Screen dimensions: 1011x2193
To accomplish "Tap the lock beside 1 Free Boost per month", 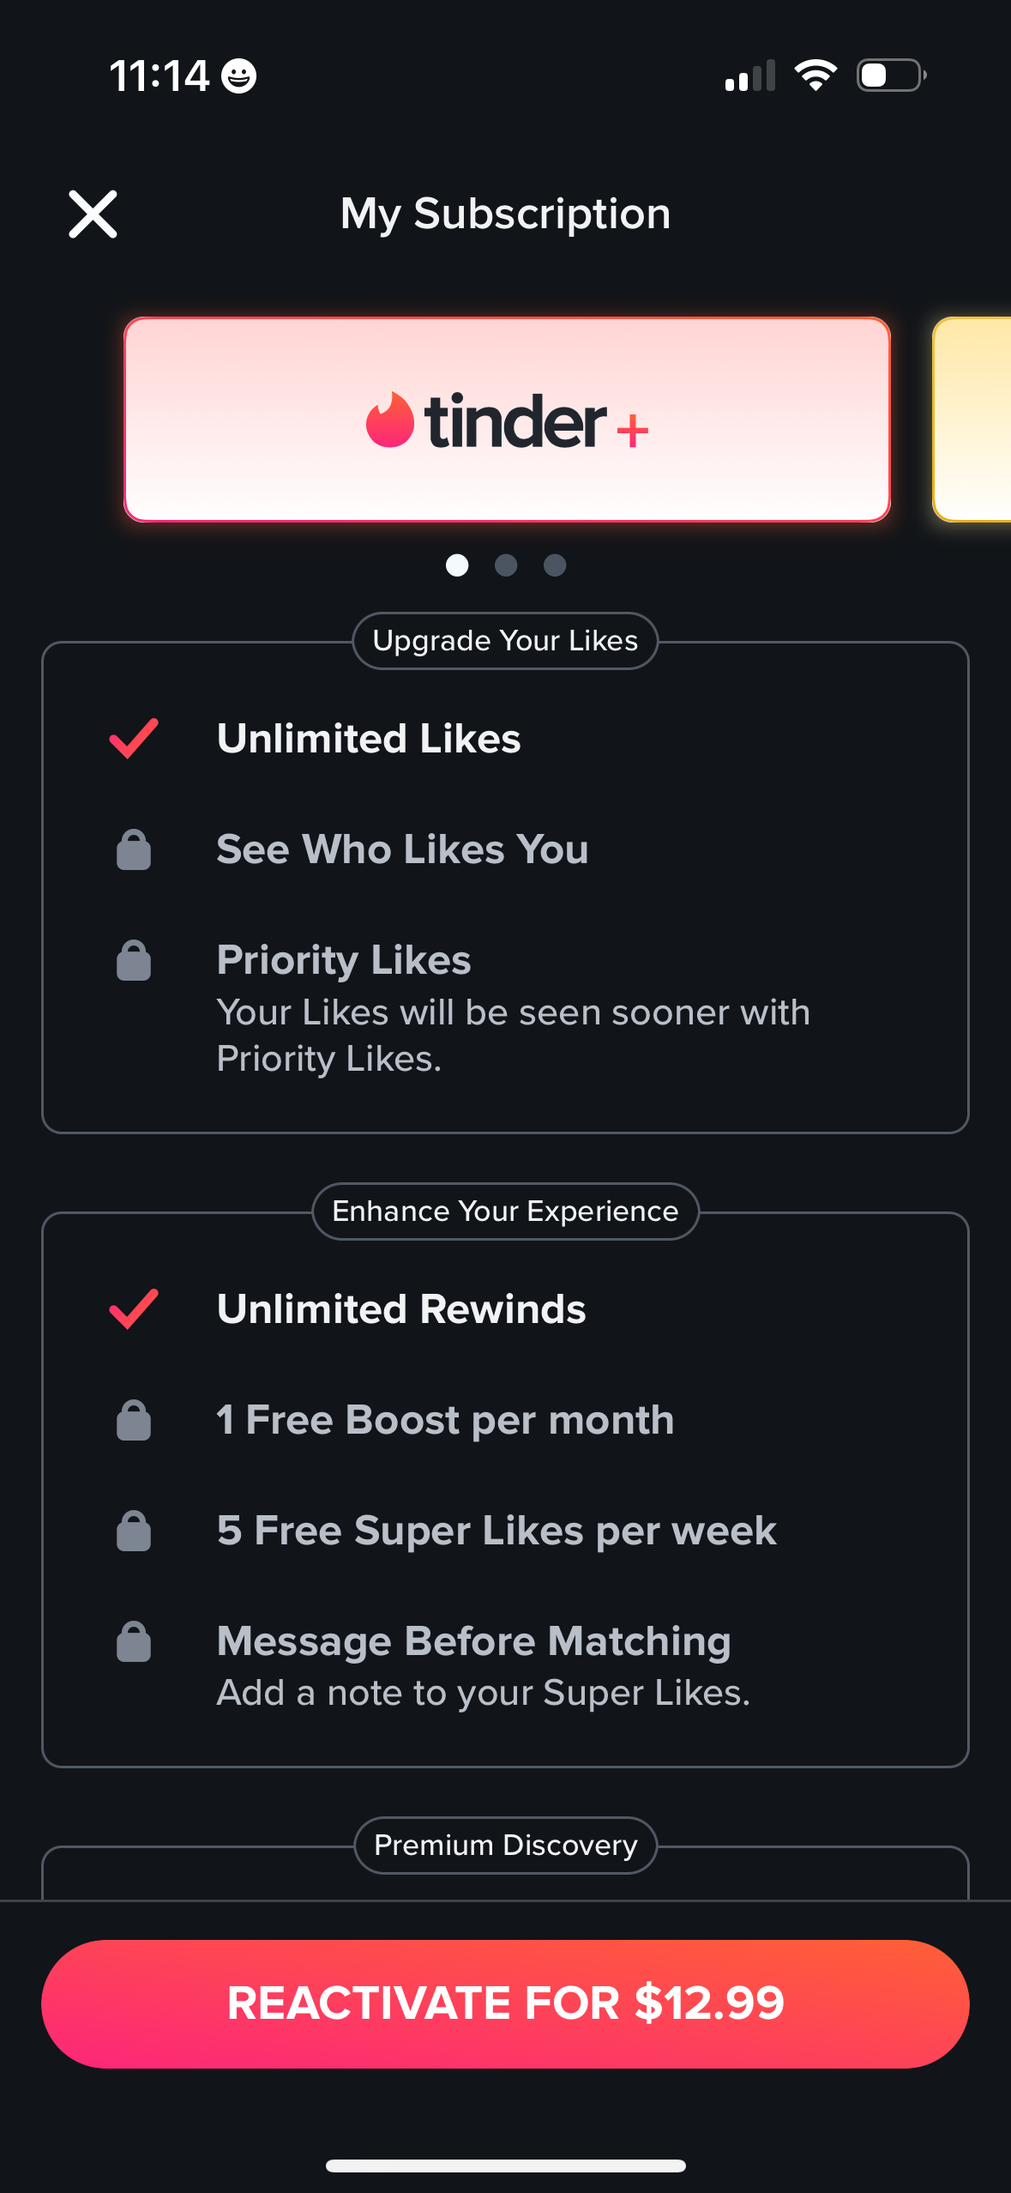I will coord(134,1420).
